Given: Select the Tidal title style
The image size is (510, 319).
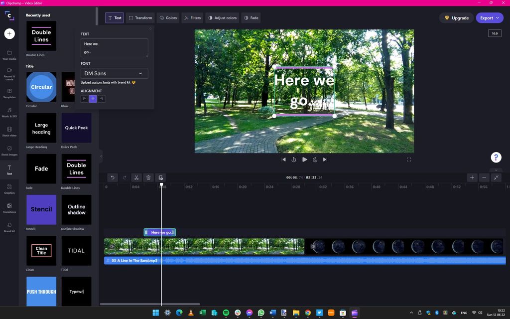Looking at the screenshot, I should (76, 251).
